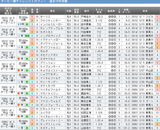Select horse name マイネルハーティー
The width and height of the screenshot is (160, 130).
click(x=52, y=117)
